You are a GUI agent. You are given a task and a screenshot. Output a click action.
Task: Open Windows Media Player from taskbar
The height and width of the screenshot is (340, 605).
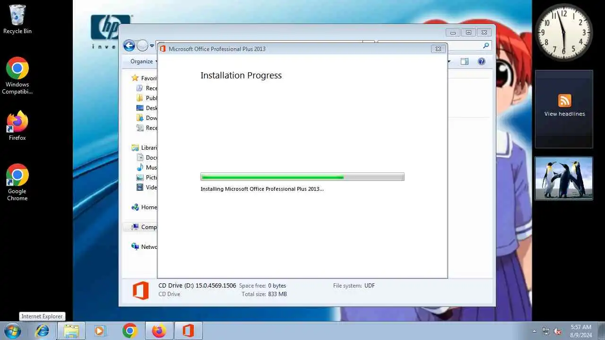point(100,331)
